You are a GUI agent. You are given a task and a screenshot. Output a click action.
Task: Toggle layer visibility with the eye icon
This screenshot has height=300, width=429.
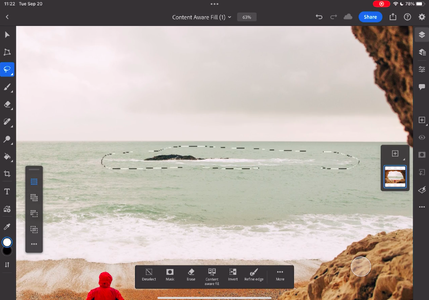coord(422,137)
